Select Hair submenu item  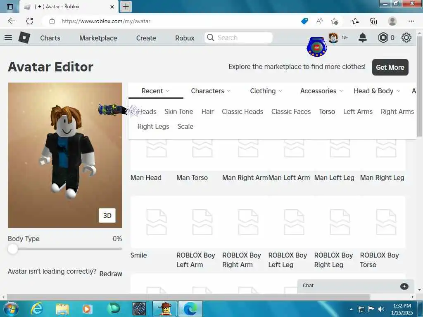[207, 111]
